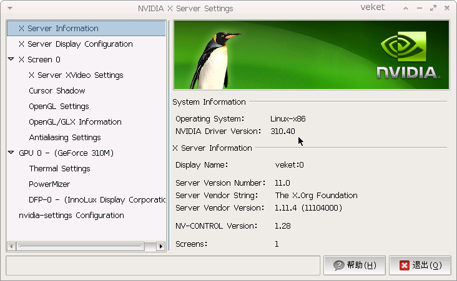This screenshot has width=457, height=281.
Task: Click the sidebar scroll left arrow
Action: coord(11,246)
